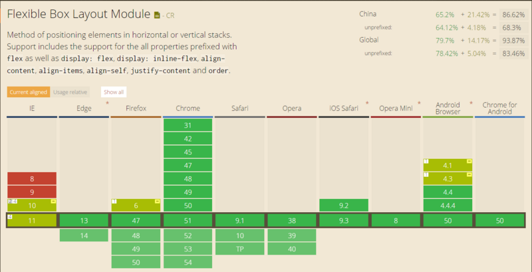Switch to Current aligned view
This screenshot has width=532, height=272.
point(28,92)
